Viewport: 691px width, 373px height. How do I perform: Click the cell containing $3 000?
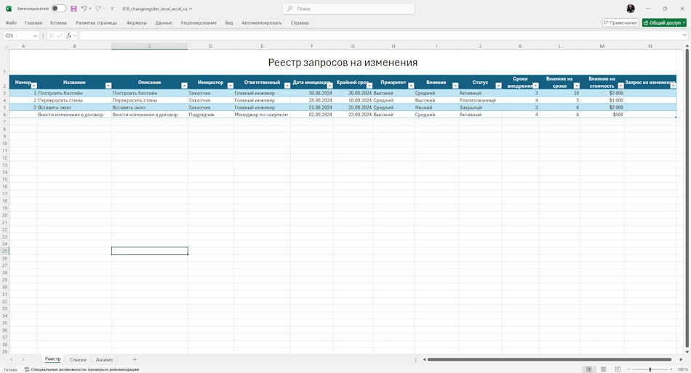(602, 93)
